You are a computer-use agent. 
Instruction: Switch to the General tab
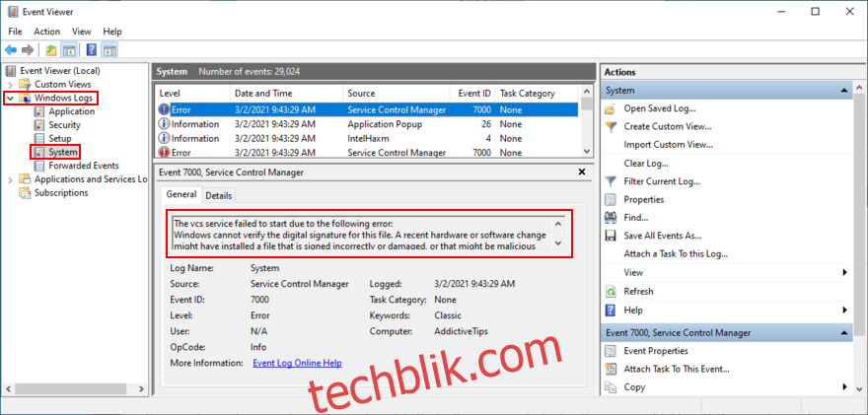click(181, 194)
